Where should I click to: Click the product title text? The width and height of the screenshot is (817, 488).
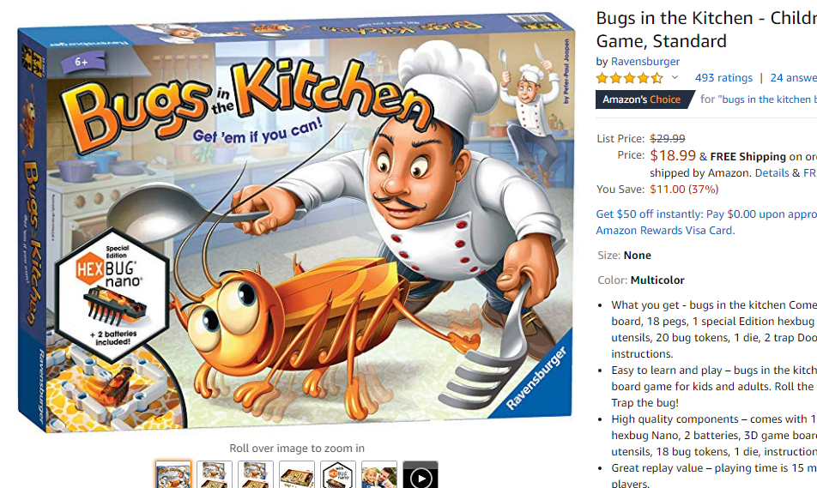[706, 29]
